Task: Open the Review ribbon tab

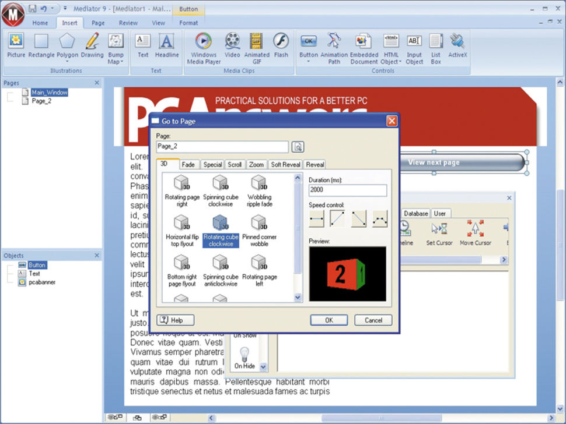Action: tap(128, 23)
